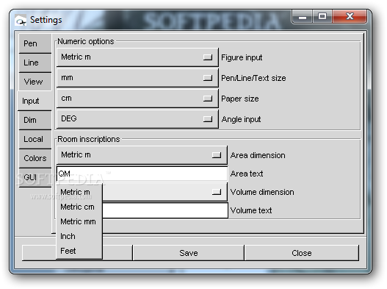Select the Input tab
Screen dimensions: 387x289
35,101
